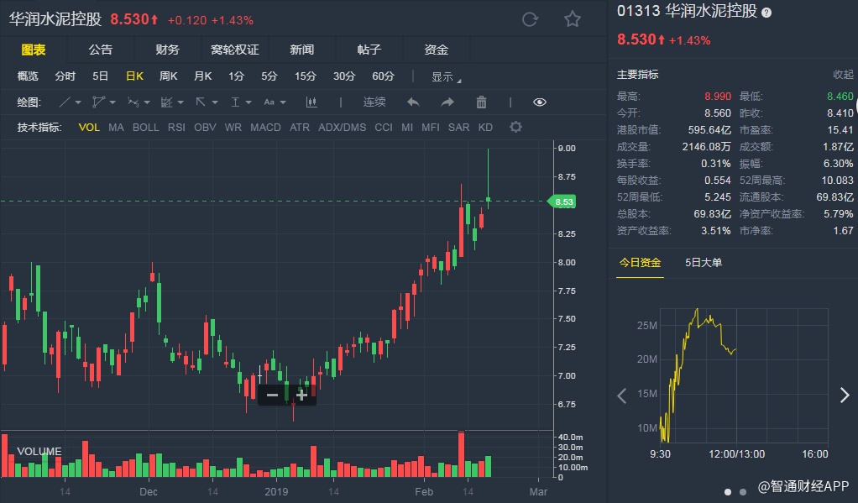Switch to the 窝轮权证 warrants tab
Screen dimensions: 858x503
pyautogui.click(x=235, y=50)
